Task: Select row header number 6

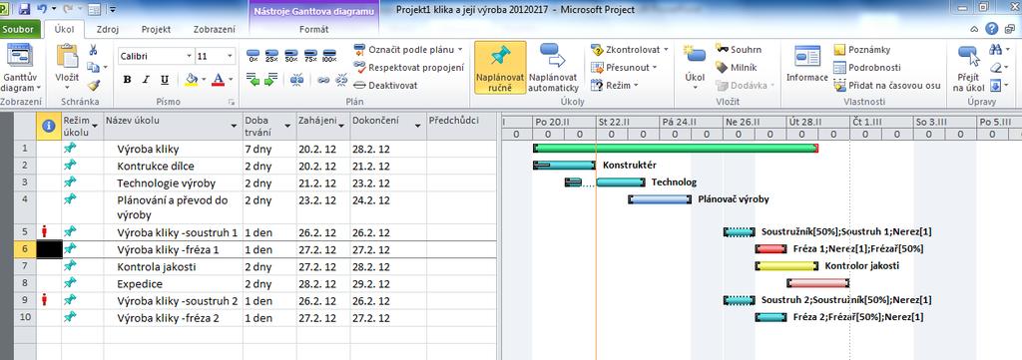Action: 25,248
